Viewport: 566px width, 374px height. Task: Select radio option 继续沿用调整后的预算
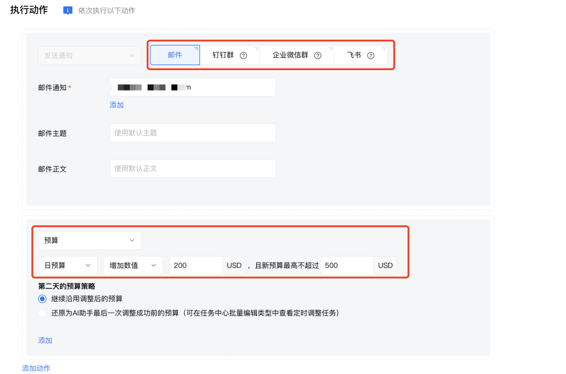42,299
